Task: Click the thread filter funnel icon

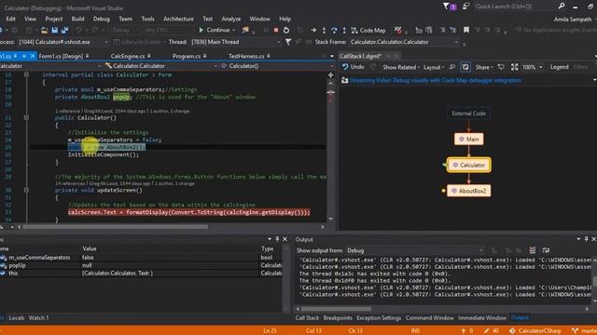Action: (288, 42)
